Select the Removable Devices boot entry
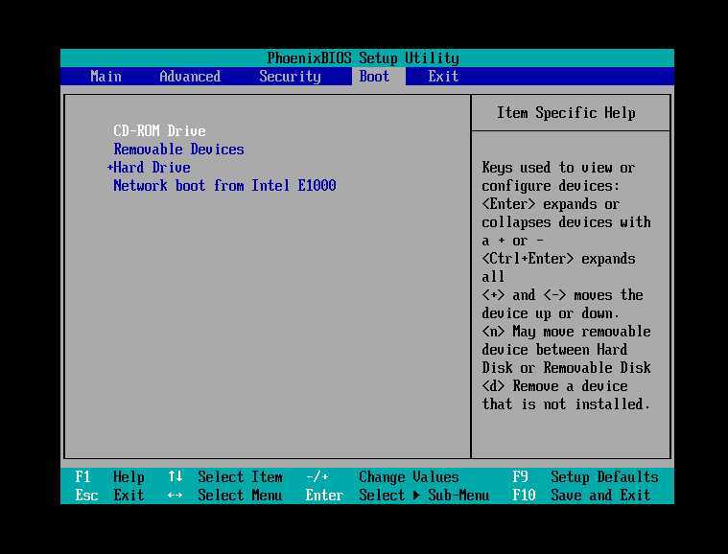Image resolution: width=728 pixels, height=554 pixels. click(x=178, y=149)
